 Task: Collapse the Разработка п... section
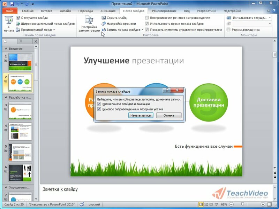coord(6,98)
